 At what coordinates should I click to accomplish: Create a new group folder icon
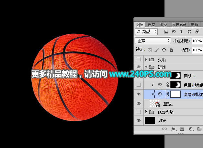(x=199, y=129)
